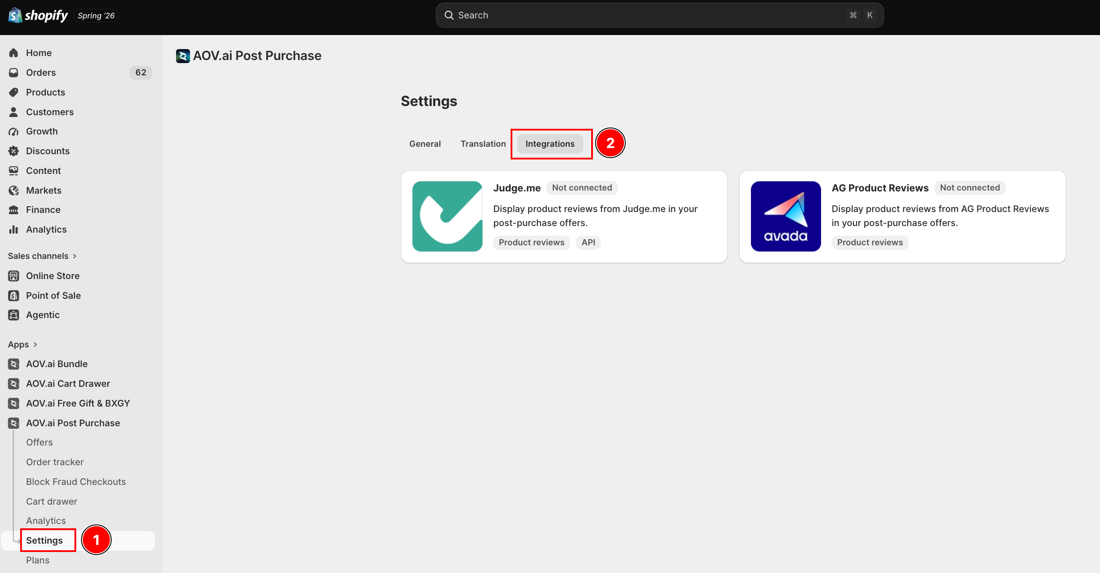The image size is (1100, 573).
Task: Open the Finance page
Action: [43, 210]
